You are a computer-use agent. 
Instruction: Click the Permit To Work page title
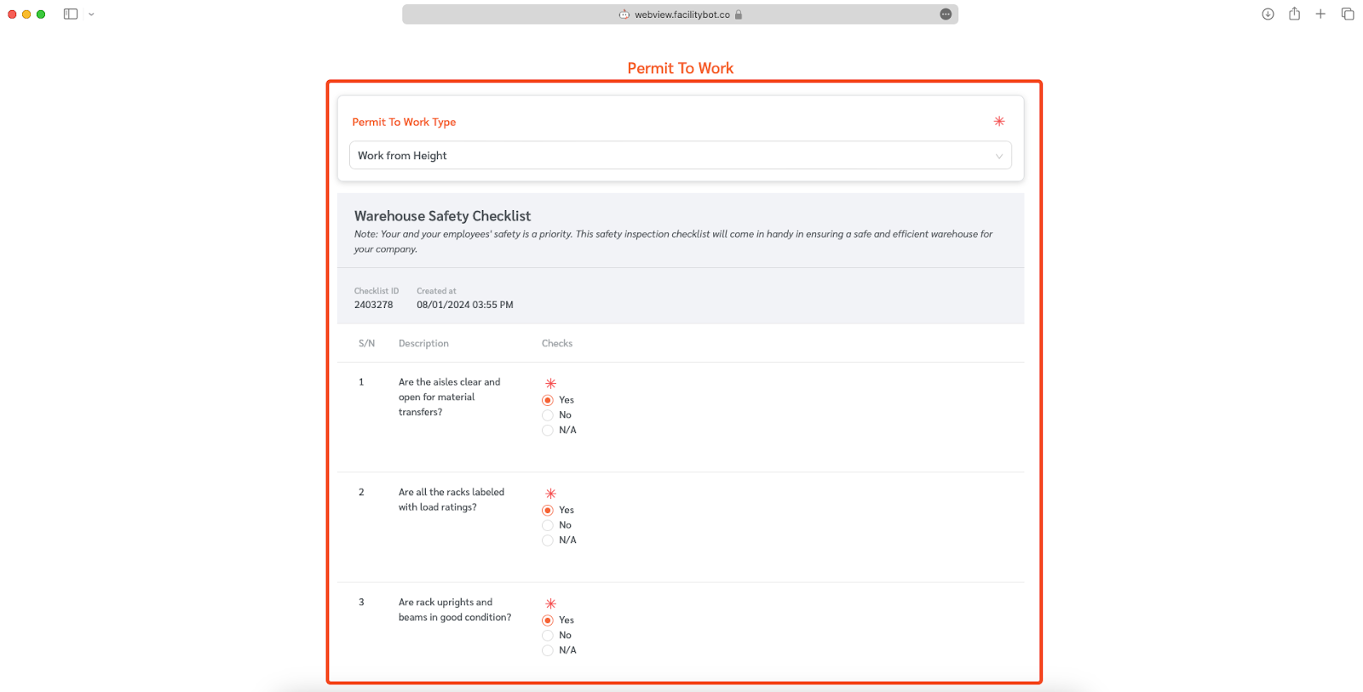[680, 68]
